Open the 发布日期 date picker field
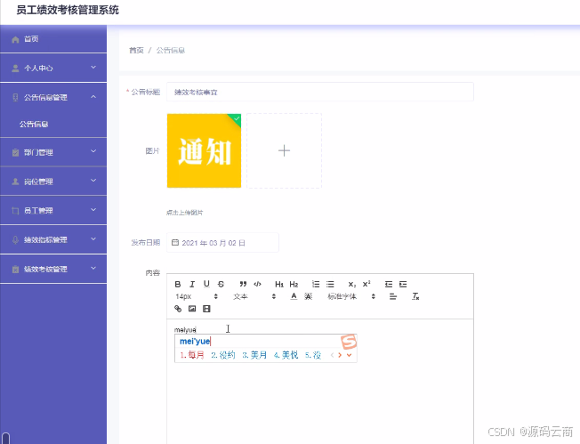Image resolution: width=580 pixels, height=444 pixels. (222, 243)
